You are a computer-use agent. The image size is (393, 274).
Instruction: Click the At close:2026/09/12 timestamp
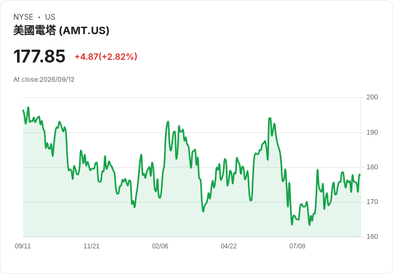click(x=44, y=80)
